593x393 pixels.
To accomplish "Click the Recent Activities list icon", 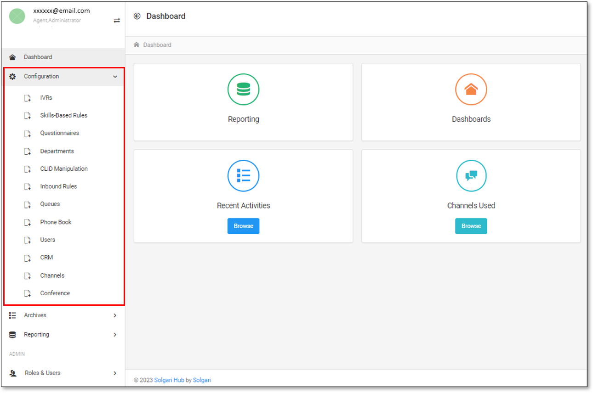I will click(x=243, y=175).
